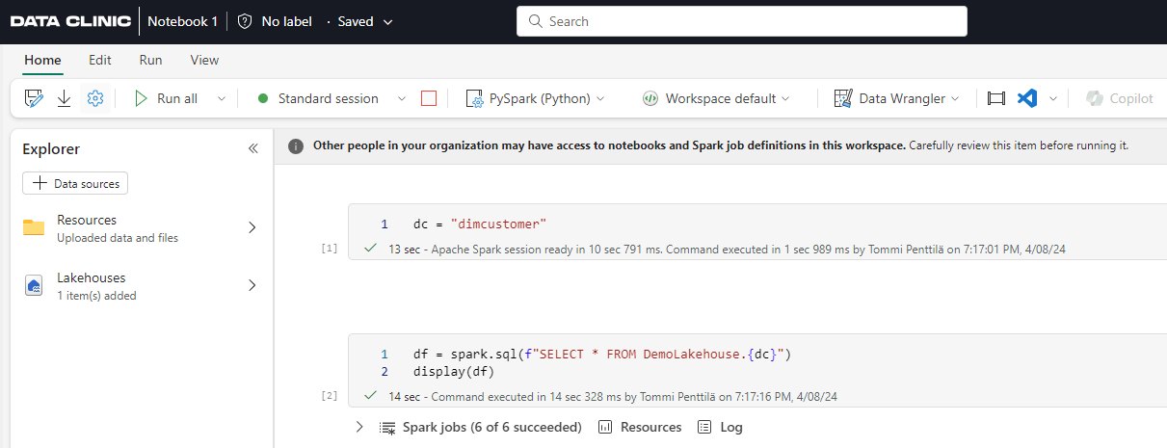Click the Data sources button
This screenshot has height=448, width=1167.
[x=75, y=183]
